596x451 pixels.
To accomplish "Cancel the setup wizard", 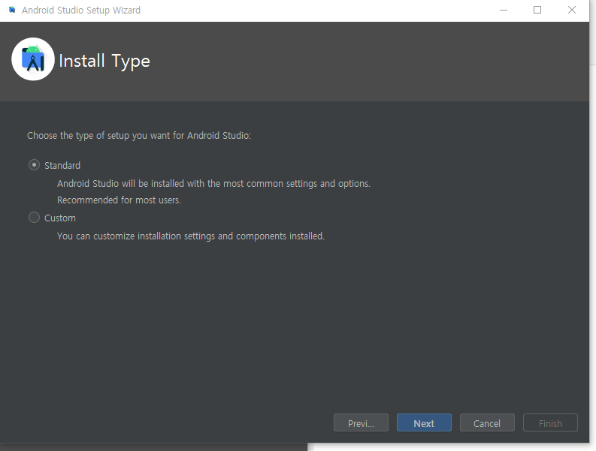I will pos(487,423).
